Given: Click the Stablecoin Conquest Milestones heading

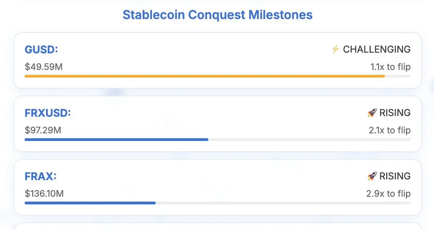Looking at the screenshot, I should 218,15.
